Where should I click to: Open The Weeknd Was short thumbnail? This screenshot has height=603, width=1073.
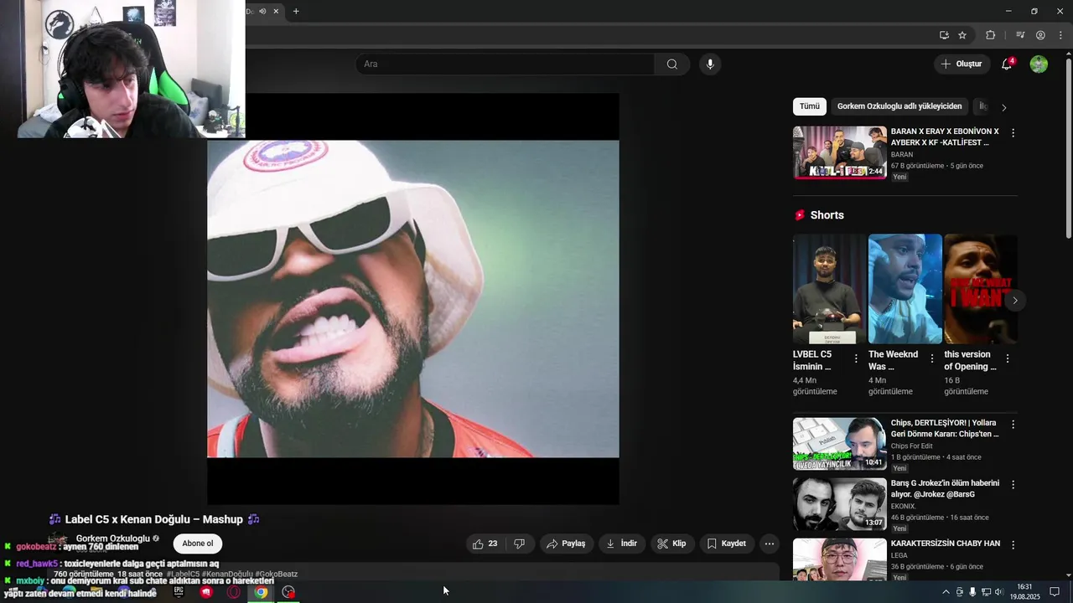click(x=905, y=289)
